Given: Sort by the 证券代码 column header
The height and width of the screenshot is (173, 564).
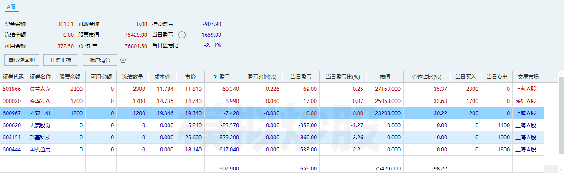Looking at the screenshot, I should coord(13,77).
